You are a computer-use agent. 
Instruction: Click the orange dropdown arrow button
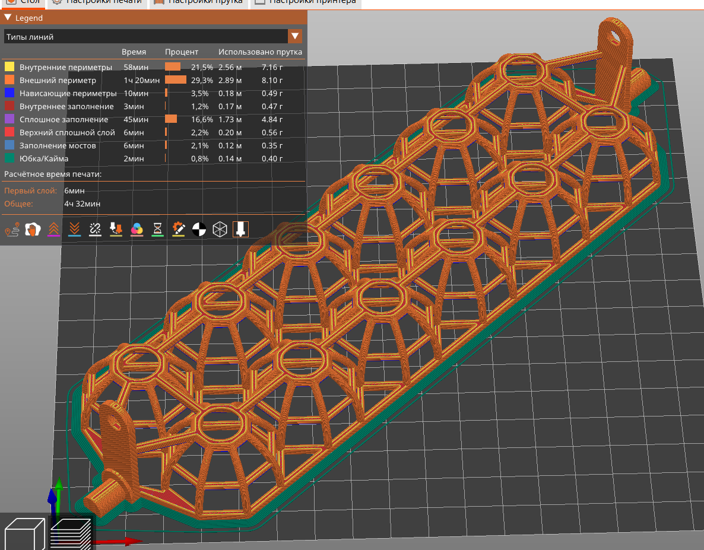click(295, 37)
